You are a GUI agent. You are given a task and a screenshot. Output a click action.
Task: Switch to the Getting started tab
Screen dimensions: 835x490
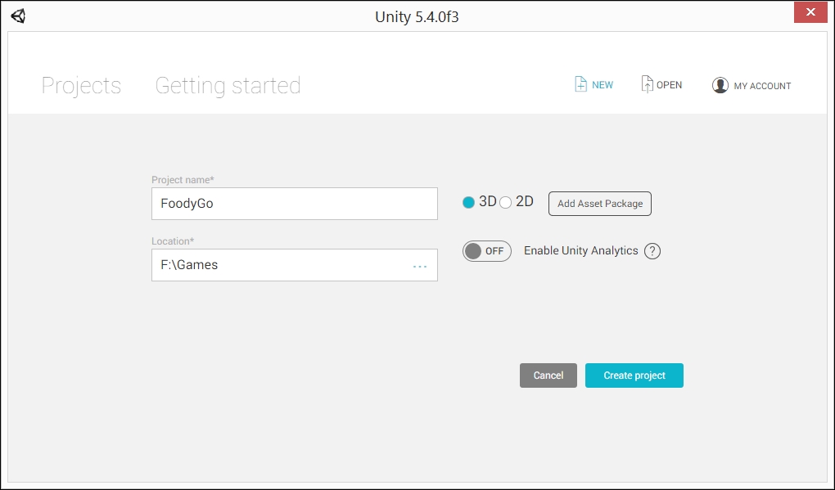pyautogui.click(x=228, y=86)
